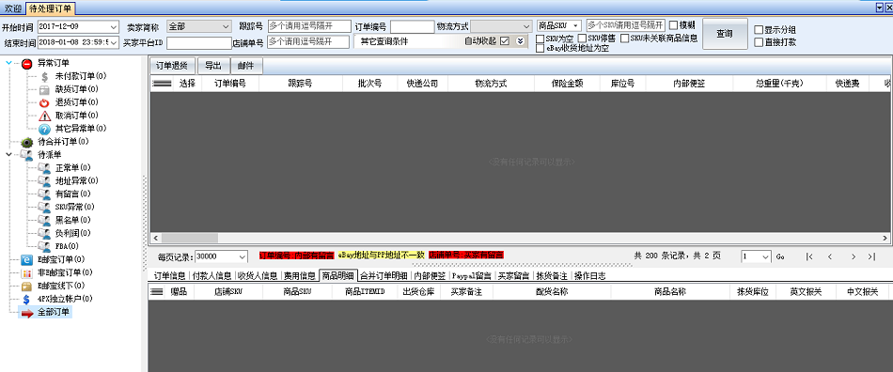Collapse the 异常订单 tree node
This screenshot has height=372, width=893.
[8, 64]
